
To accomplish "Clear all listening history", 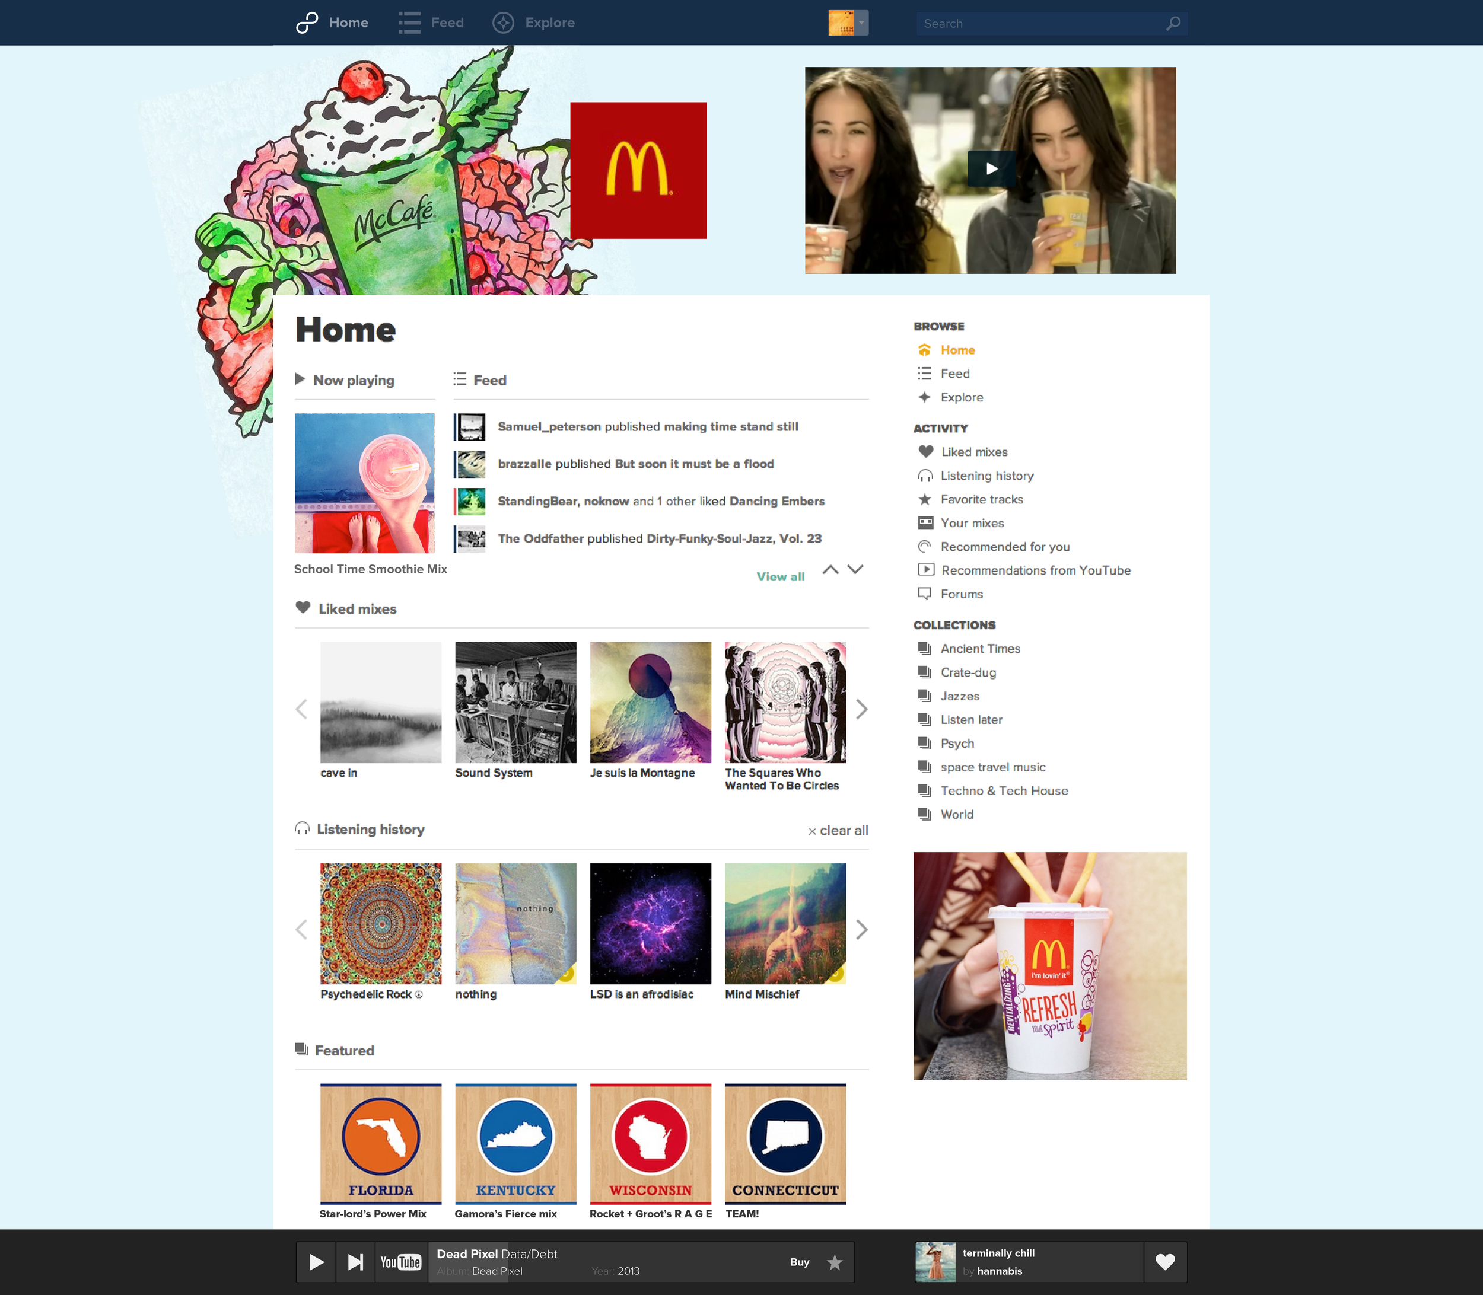I will click(838, 831).
